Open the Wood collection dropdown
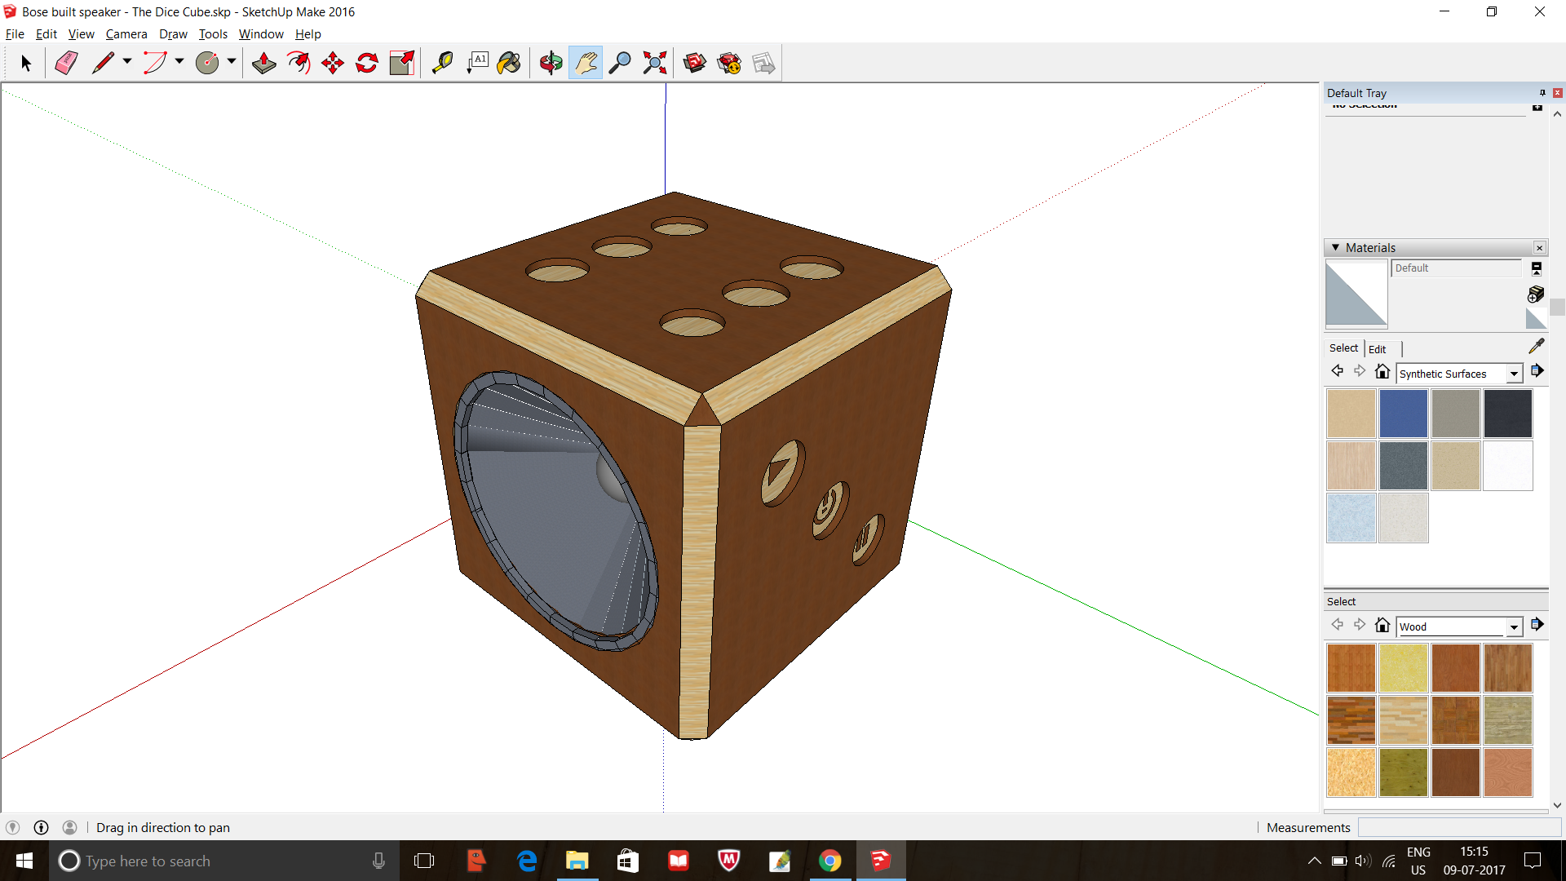The image size is (1566, 881). tap(1514, 626)
